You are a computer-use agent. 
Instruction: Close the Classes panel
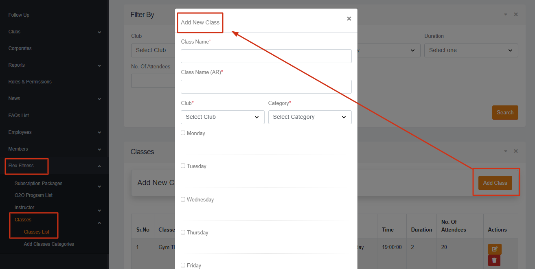pyautogui.click(x=516, y=151)
